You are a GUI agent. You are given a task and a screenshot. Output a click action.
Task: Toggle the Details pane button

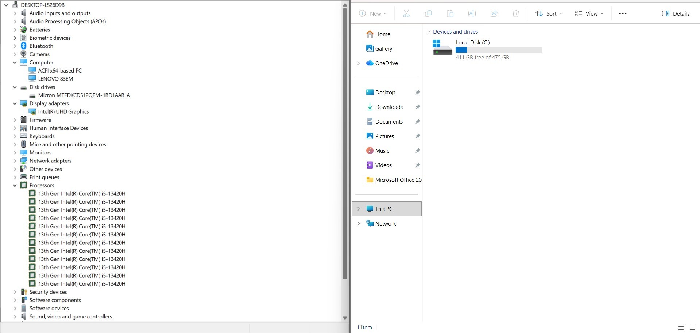coord(676,14)
